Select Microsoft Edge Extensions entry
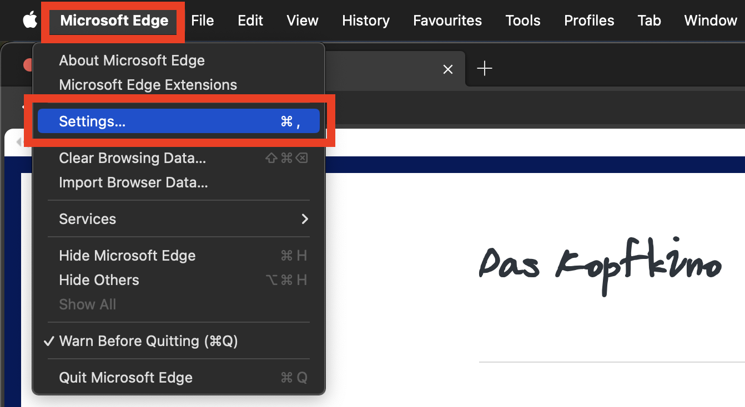This screenshot has height=407, width=745. click(x=179, y=85)
